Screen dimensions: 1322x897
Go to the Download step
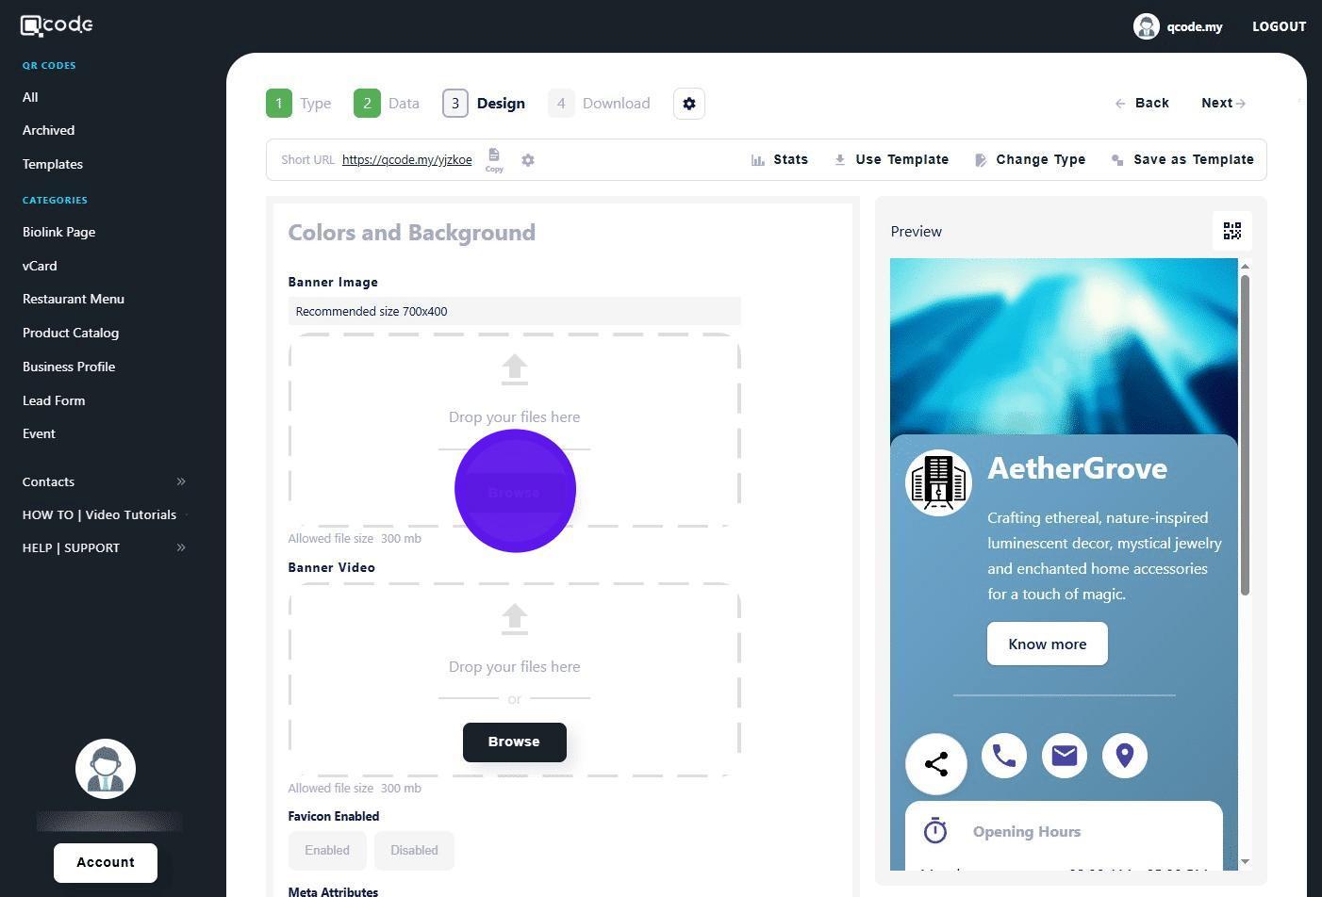[x=600, y=104]
